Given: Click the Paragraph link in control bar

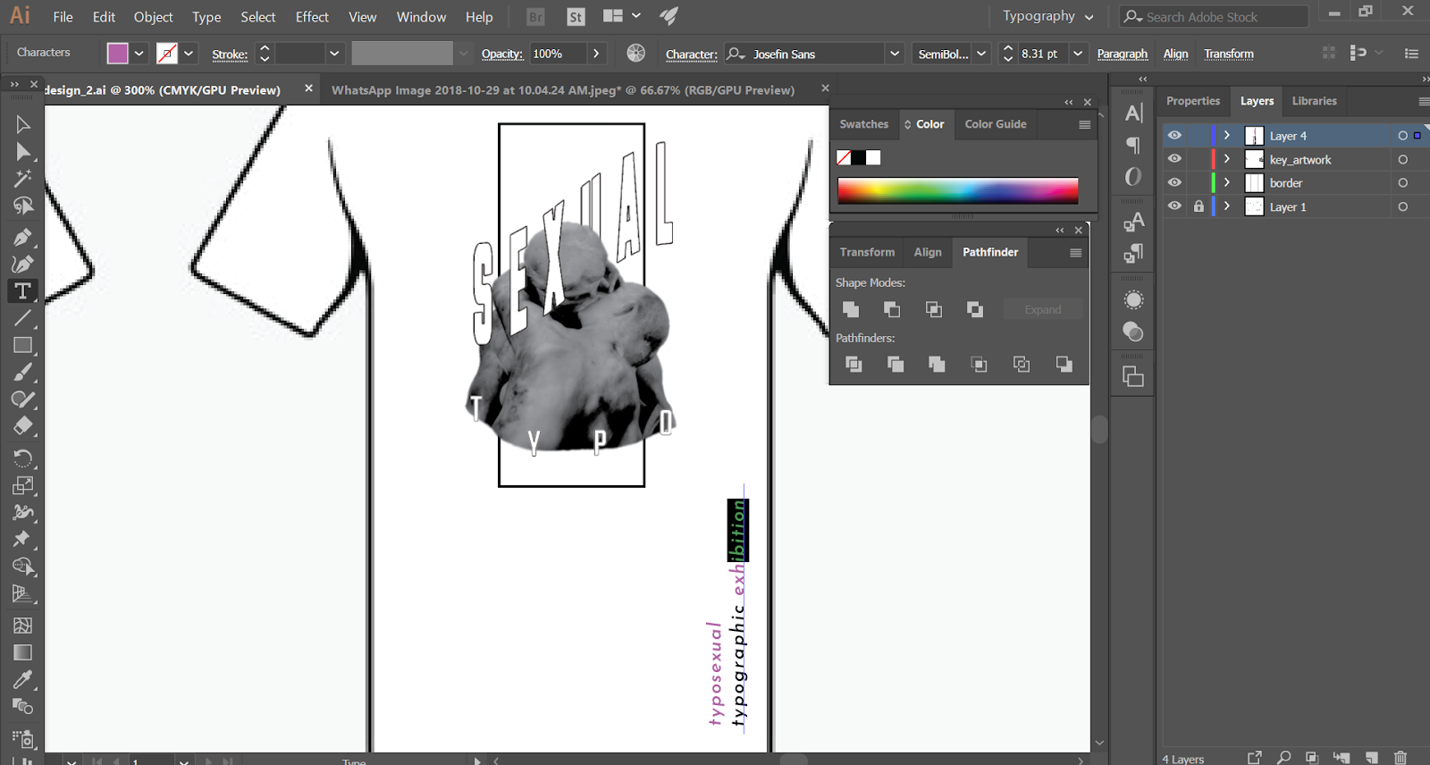Looking at the screenshot, I should 1122,54.
